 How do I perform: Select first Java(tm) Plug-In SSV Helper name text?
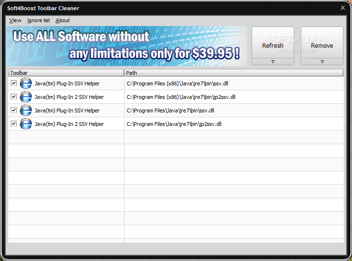(x=67, y=83)
